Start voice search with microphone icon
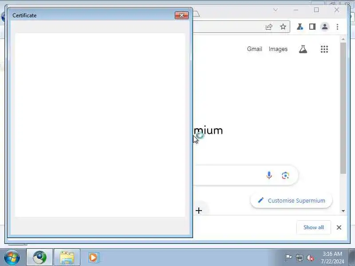The height and width of the screenshot is (266, 355). click(269, 175)
